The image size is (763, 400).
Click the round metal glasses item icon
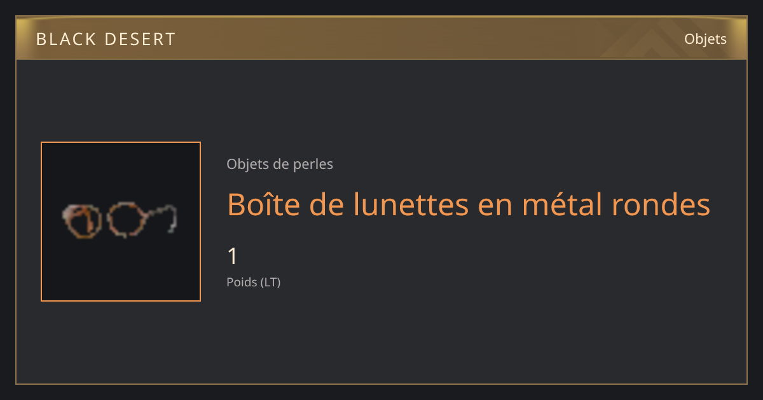coord(119,220)
